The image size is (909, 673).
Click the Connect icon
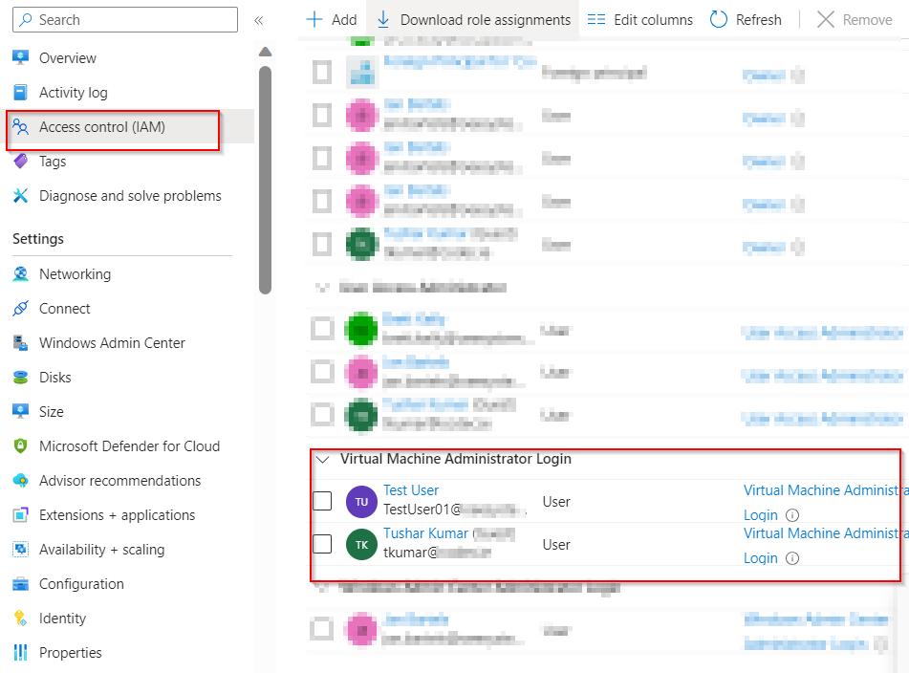[x=21, y=309]
